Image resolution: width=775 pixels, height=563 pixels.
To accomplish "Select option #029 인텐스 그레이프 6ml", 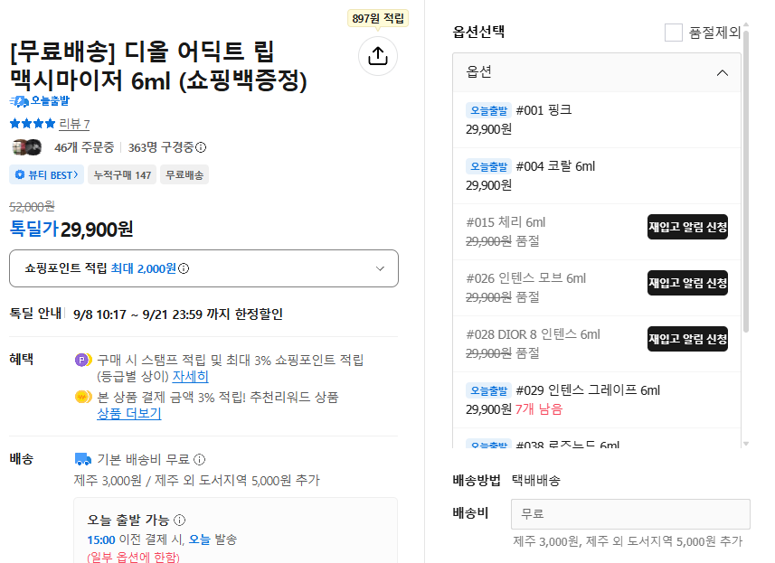I will coord(597,400).
